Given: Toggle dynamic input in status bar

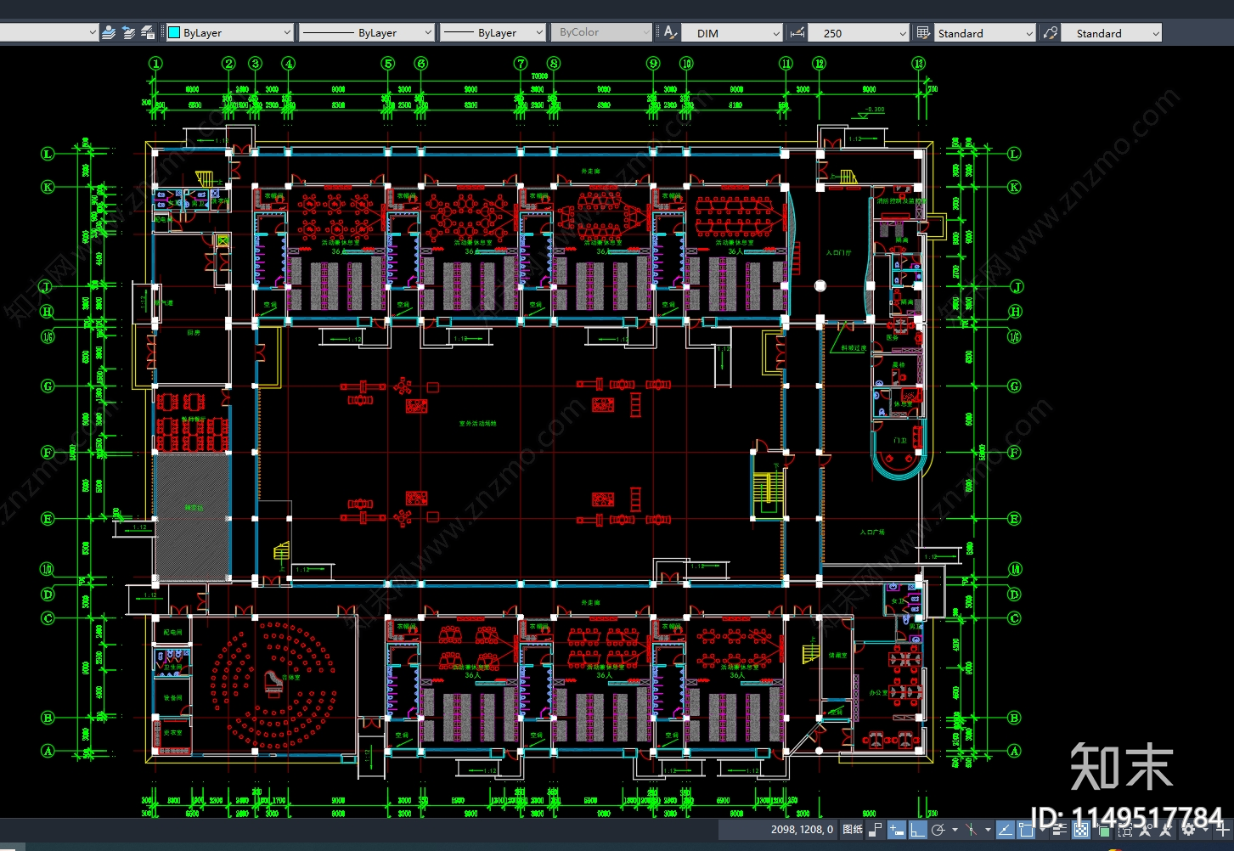Looking at the screenshot, I should point(897,830).
